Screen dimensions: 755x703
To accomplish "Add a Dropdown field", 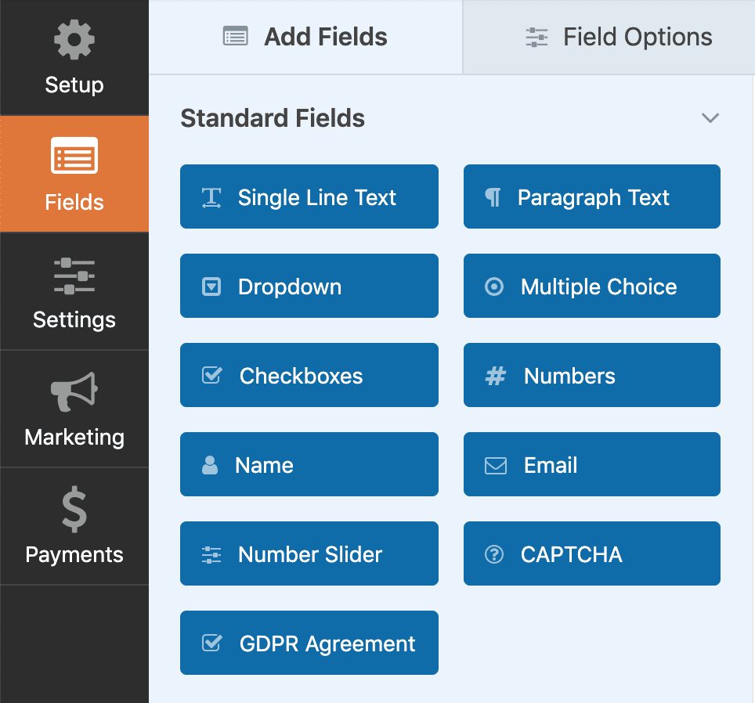I will [x=309, y=286].
